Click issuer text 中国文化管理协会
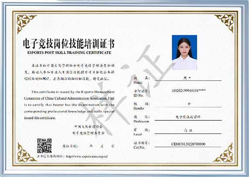Screen dimensions: 249x177 point(89,126)
